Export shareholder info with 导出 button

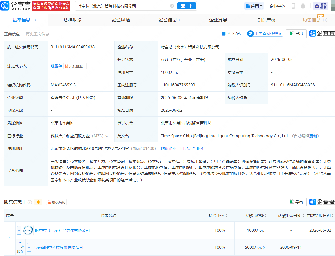point(296,202)
